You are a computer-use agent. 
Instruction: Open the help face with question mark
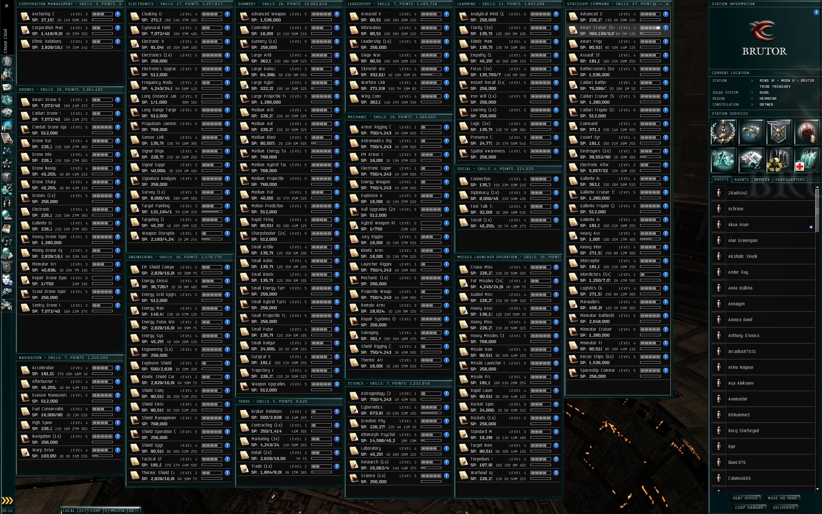click(x=7, y=280)
